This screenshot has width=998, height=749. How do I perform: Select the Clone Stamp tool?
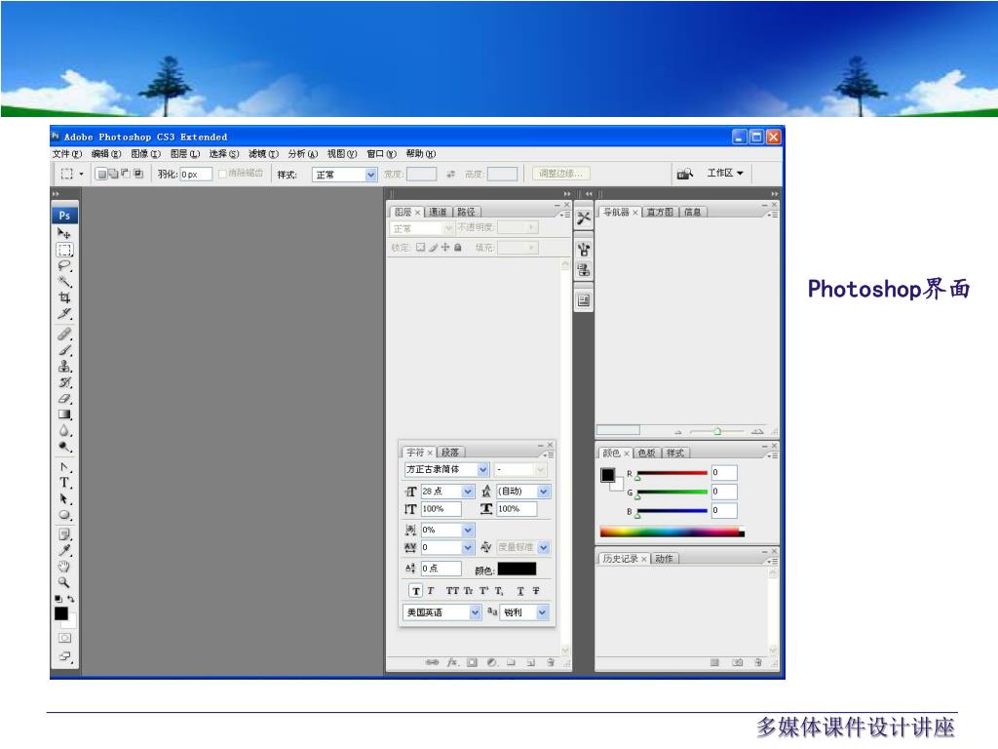(64, 367)
